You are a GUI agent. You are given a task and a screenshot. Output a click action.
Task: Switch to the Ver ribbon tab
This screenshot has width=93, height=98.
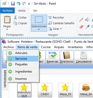(x=35, y=11)
